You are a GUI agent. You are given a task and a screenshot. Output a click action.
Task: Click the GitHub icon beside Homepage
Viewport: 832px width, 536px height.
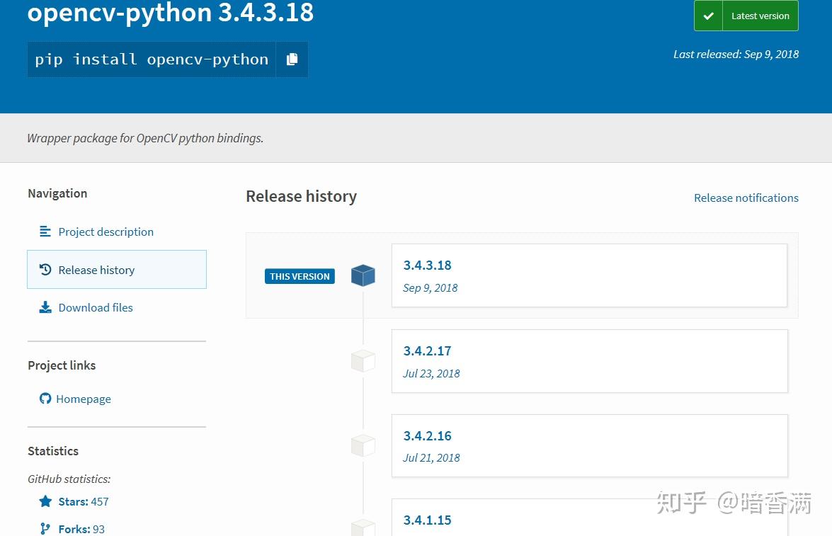point(45,399)
